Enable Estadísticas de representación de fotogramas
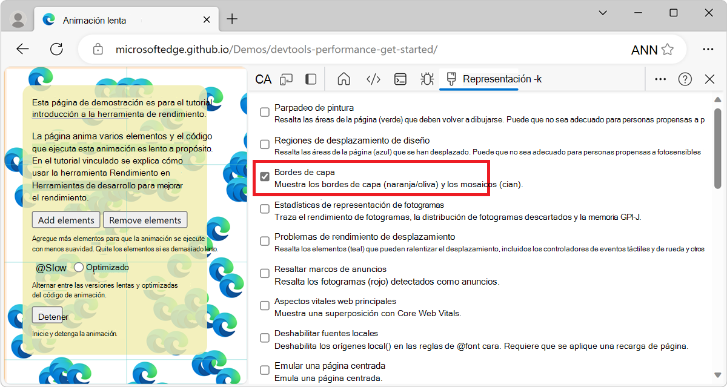727x387 pixels. pyautogui.click(x=265, y=209)
